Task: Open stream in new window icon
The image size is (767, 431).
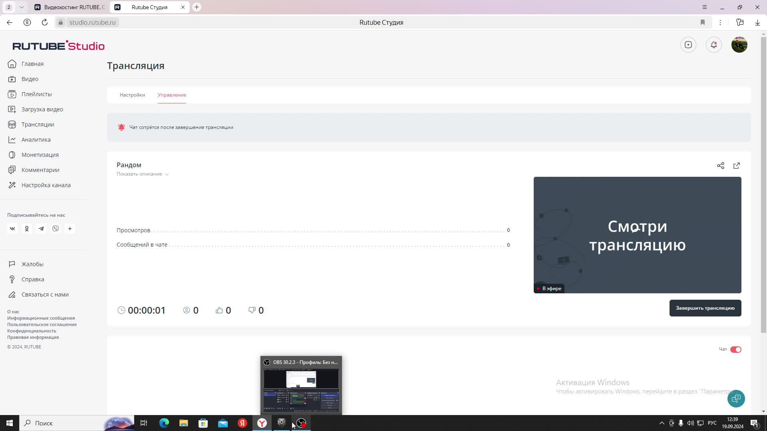Action: pyautogui.click(x=736, y=166)
